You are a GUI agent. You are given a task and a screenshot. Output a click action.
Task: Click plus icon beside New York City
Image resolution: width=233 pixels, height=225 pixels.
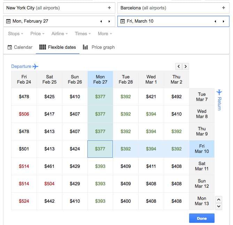click(109, 8)
